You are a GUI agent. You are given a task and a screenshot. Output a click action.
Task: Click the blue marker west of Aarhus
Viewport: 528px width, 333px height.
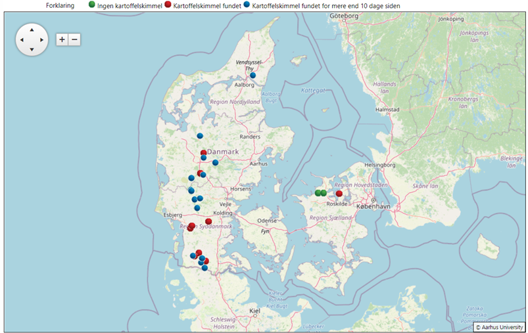[x=215, y=163]
